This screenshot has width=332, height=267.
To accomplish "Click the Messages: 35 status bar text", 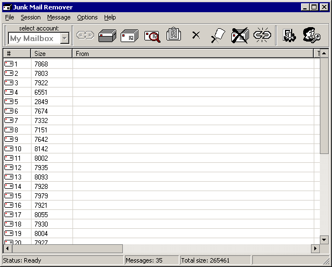I will (144, 260).
